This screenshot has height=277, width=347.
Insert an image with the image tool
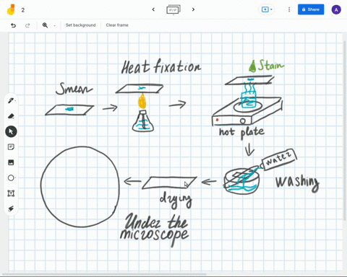[11, 162]
